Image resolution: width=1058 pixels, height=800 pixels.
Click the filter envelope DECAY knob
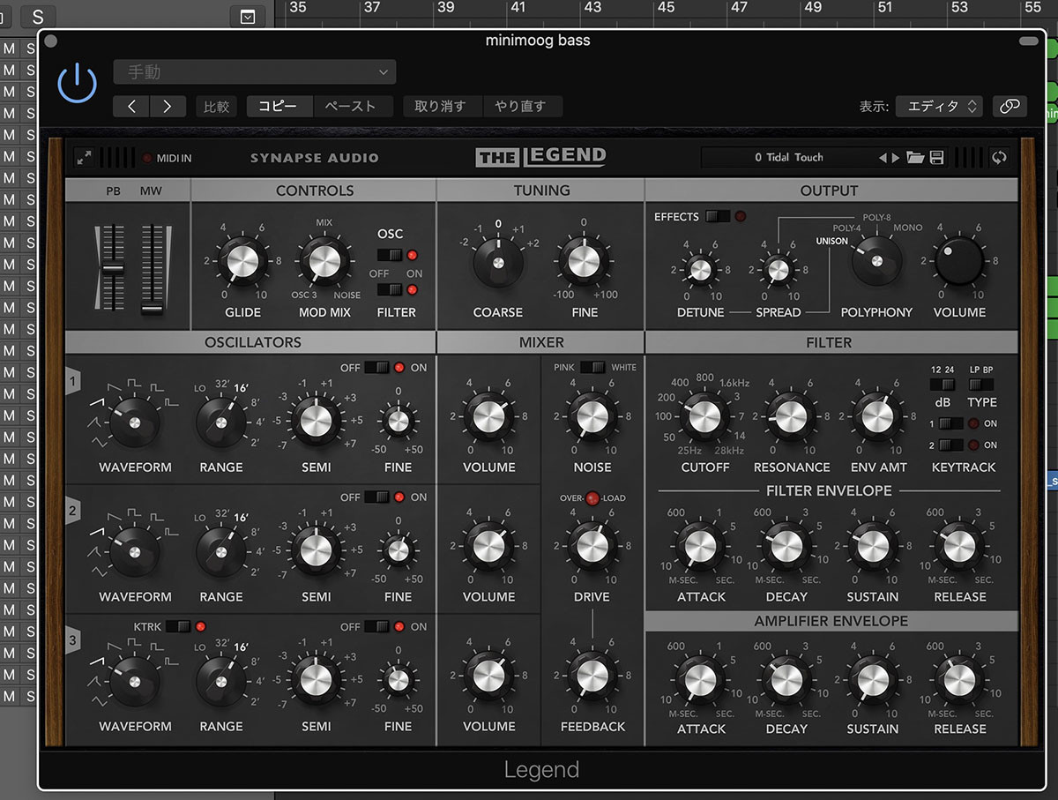click(786, 546)
